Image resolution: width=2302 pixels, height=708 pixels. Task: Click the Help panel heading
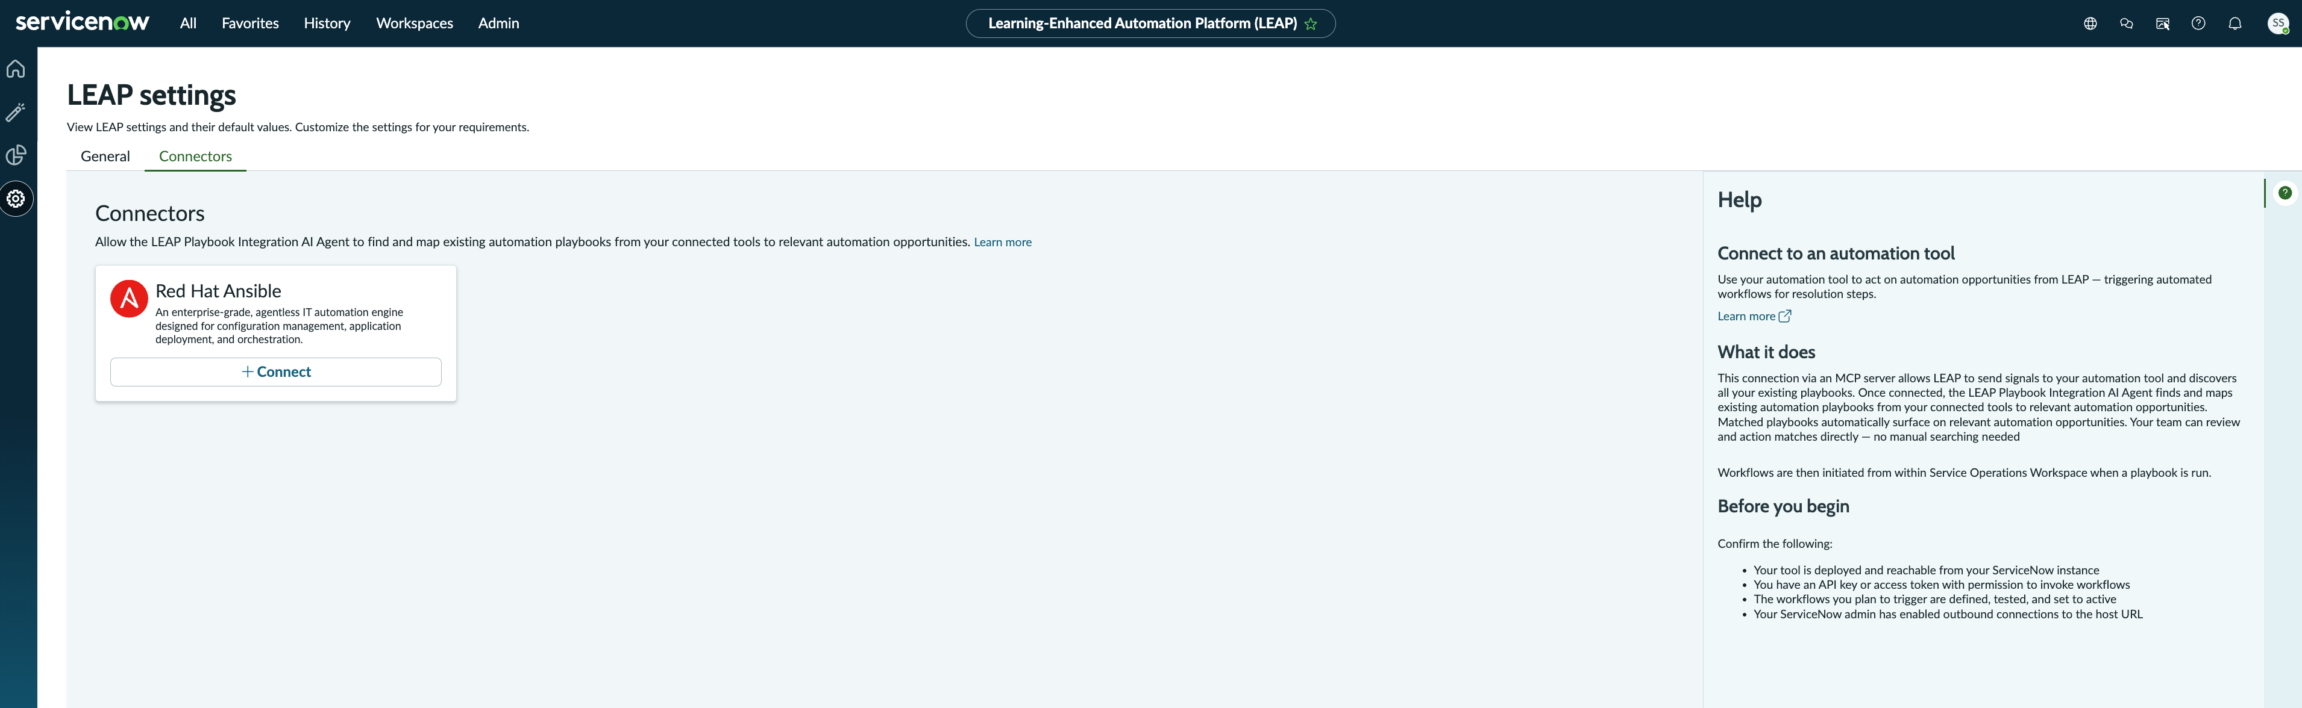[1739, 200]
